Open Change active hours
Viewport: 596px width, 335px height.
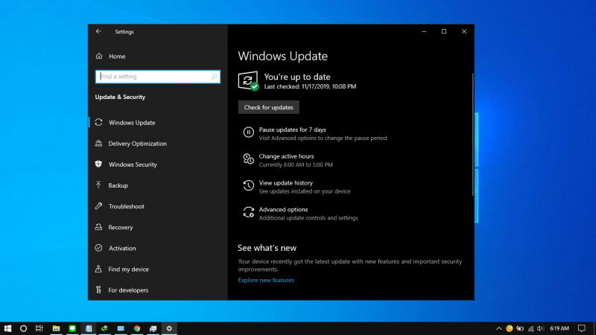286,156
